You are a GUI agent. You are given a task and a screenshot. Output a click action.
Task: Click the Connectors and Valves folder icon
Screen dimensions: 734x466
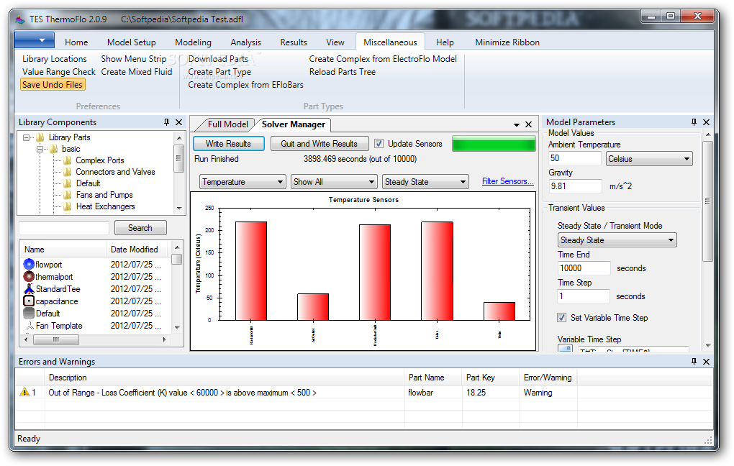point(68,172)
